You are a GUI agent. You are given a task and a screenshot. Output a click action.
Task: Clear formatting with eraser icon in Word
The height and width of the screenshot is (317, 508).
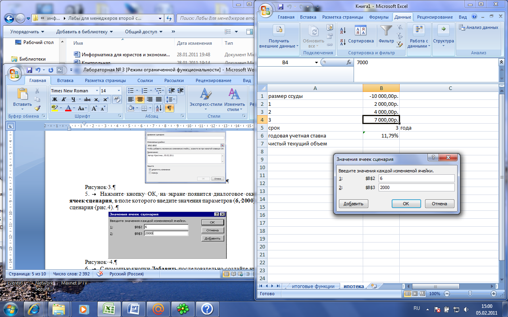[117, 99]
